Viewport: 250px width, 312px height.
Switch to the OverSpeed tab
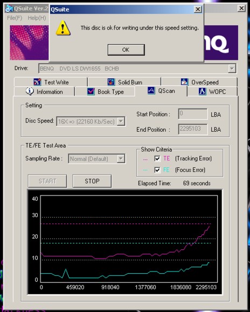pyautogui.click(x=199, y=82)
